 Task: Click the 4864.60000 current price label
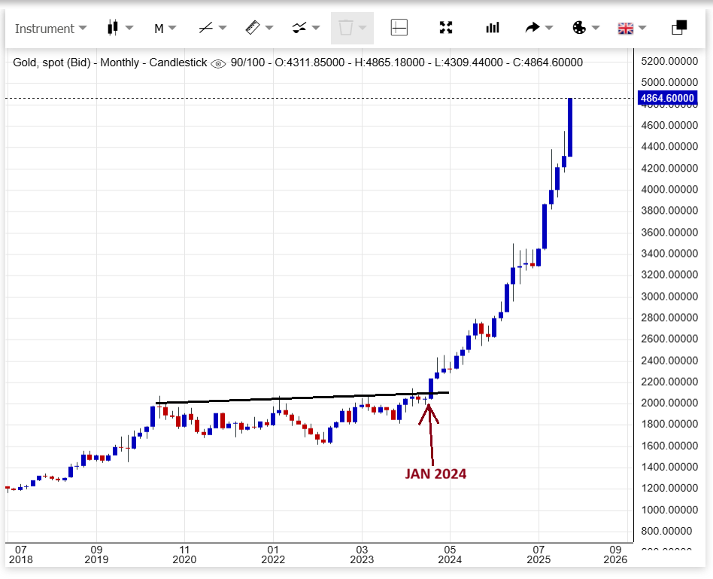point(666,99)
